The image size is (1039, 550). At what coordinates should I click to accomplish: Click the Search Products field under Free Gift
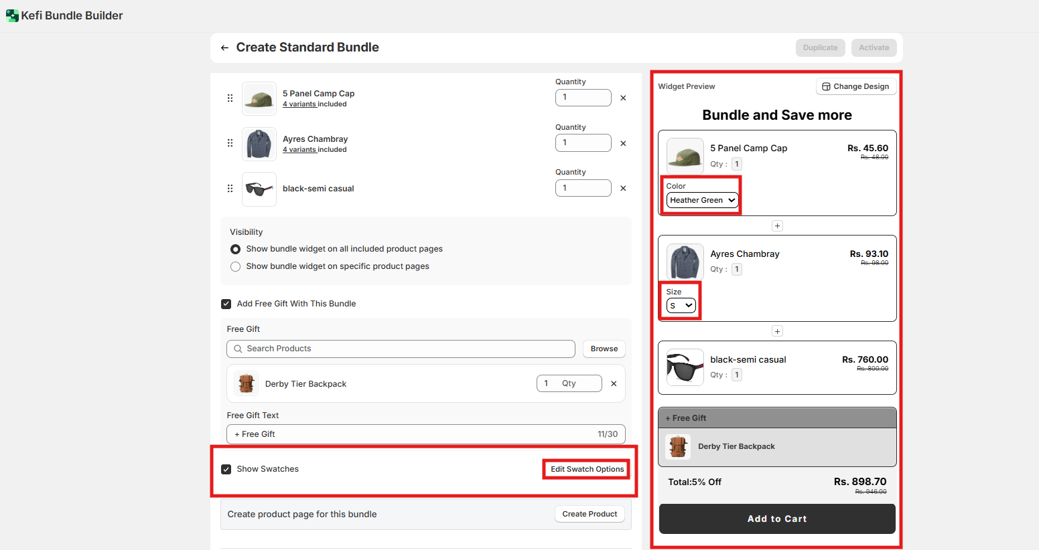click(x=401, y=349)
